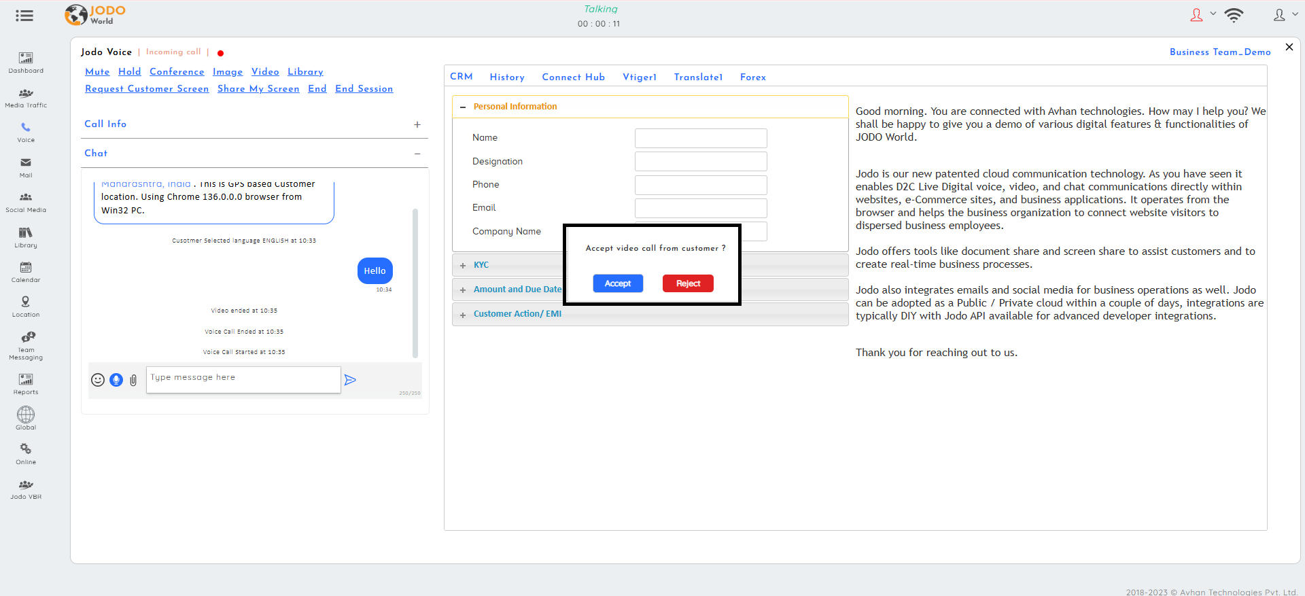Click Request Customer Screen link
Screen dimensions: 1305x596
[147, 88]
